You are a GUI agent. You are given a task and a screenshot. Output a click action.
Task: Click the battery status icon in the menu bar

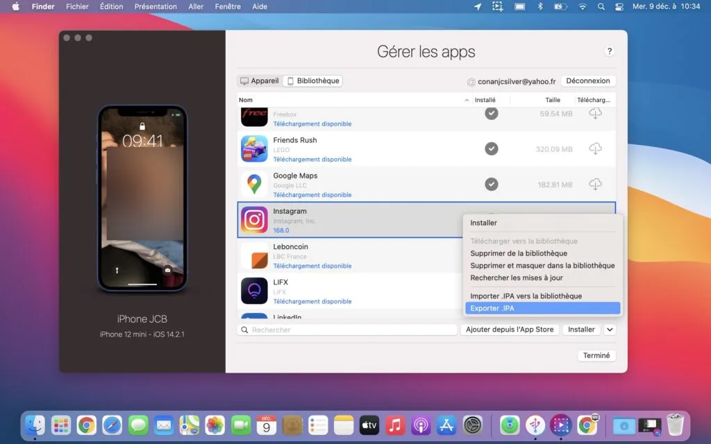tap(560, 6)
